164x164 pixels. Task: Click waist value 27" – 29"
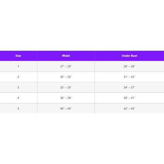66,66
